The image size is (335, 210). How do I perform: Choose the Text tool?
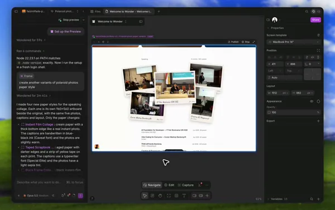pos(184,196)
